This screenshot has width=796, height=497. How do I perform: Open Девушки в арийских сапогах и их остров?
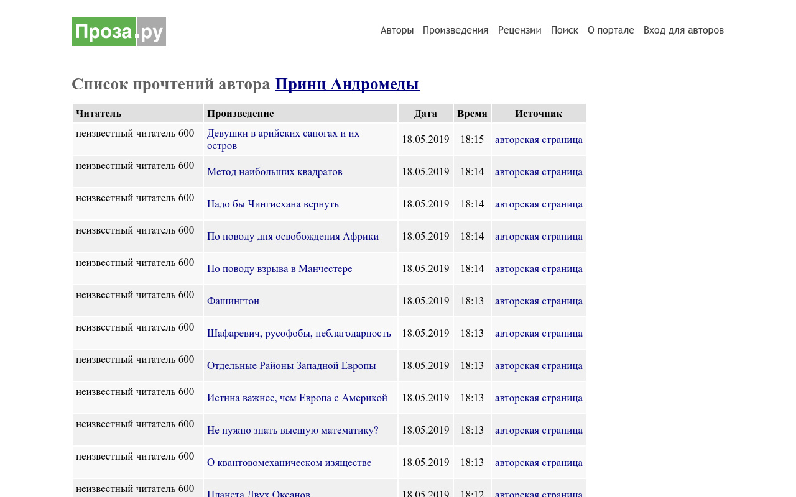(283, 139)
